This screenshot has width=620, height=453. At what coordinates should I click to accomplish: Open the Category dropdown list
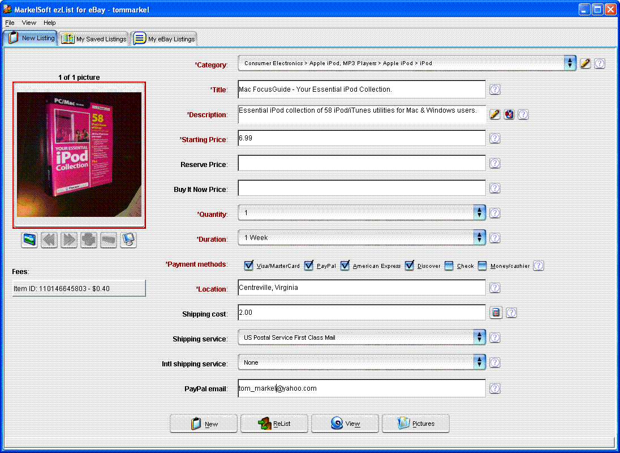point(570,63)
